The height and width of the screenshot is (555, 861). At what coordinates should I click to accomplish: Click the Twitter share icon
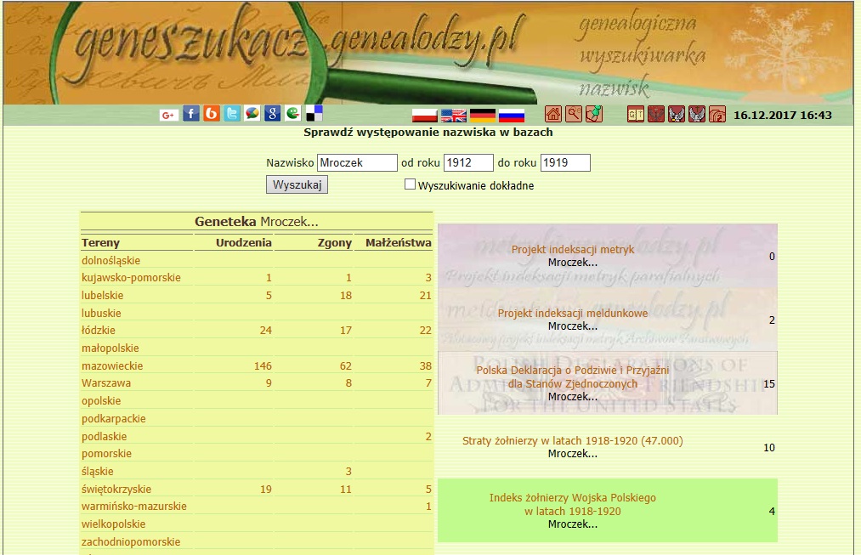232,114
